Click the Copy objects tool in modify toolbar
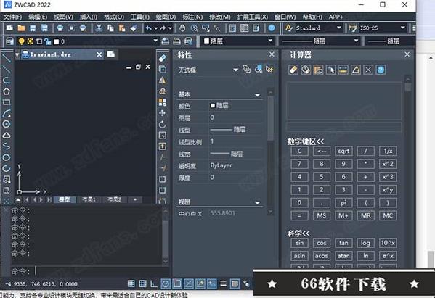The width and height of the screenshot is (435, 298). point(162,69)
